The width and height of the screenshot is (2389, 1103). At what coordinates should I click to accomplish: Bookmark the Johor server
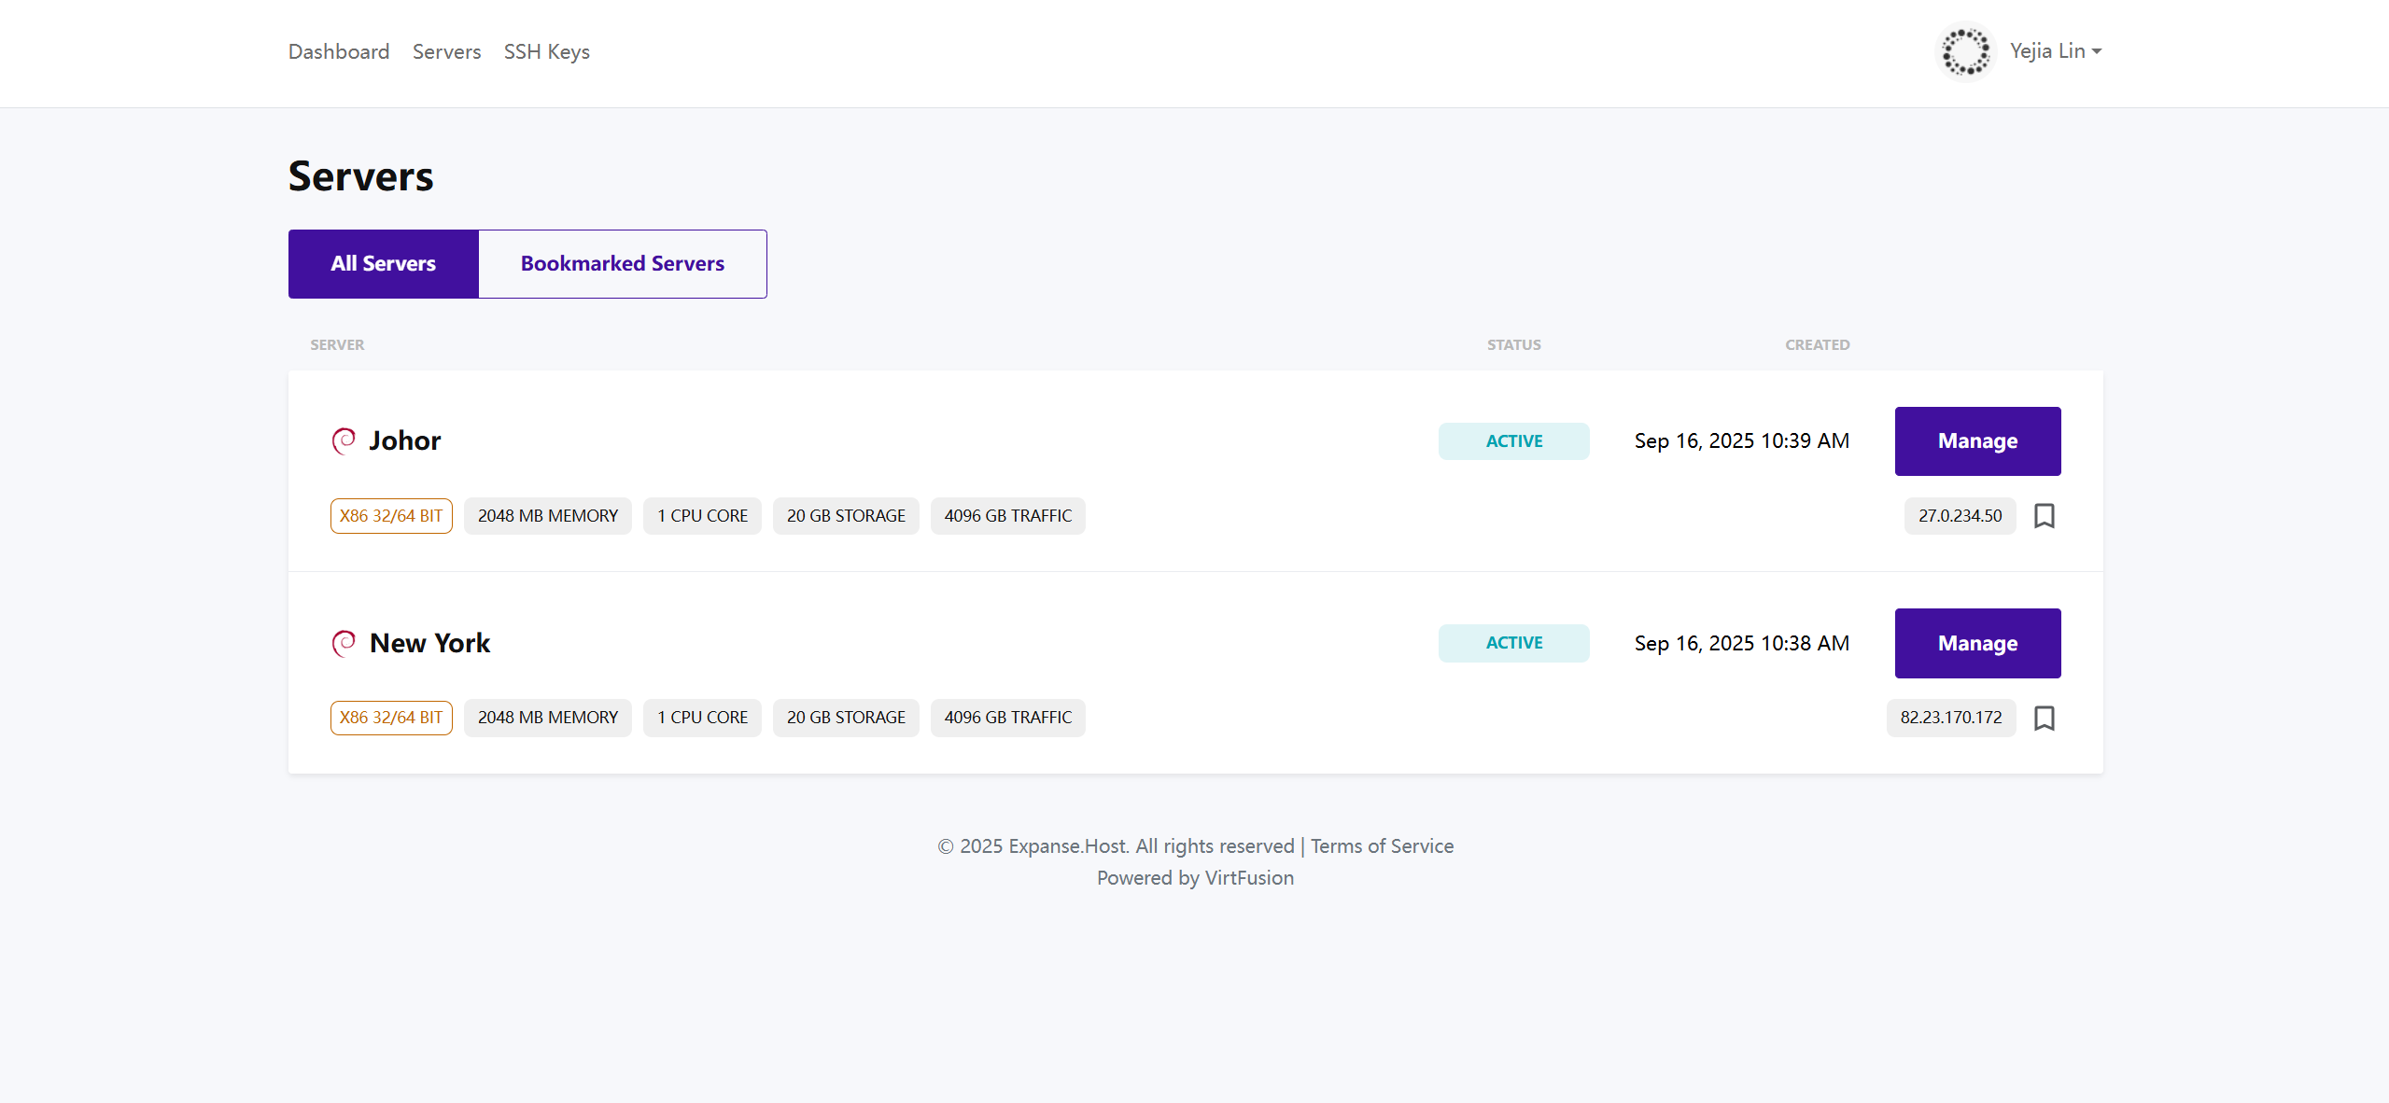click(2044, 516)
